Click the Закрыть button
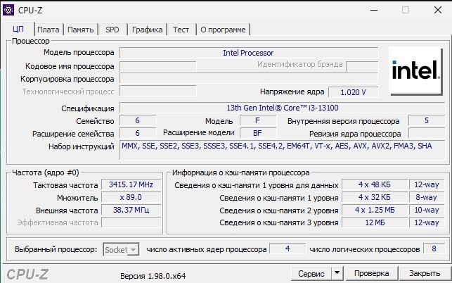Image resolution: width=452 pixels, height=283 pixels. [x=425, y=273]
